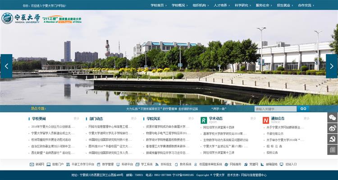Viewport: 338px width, 180px height.
Task: Click the Ningxia University logo
Action: click(x=21, y=18)
